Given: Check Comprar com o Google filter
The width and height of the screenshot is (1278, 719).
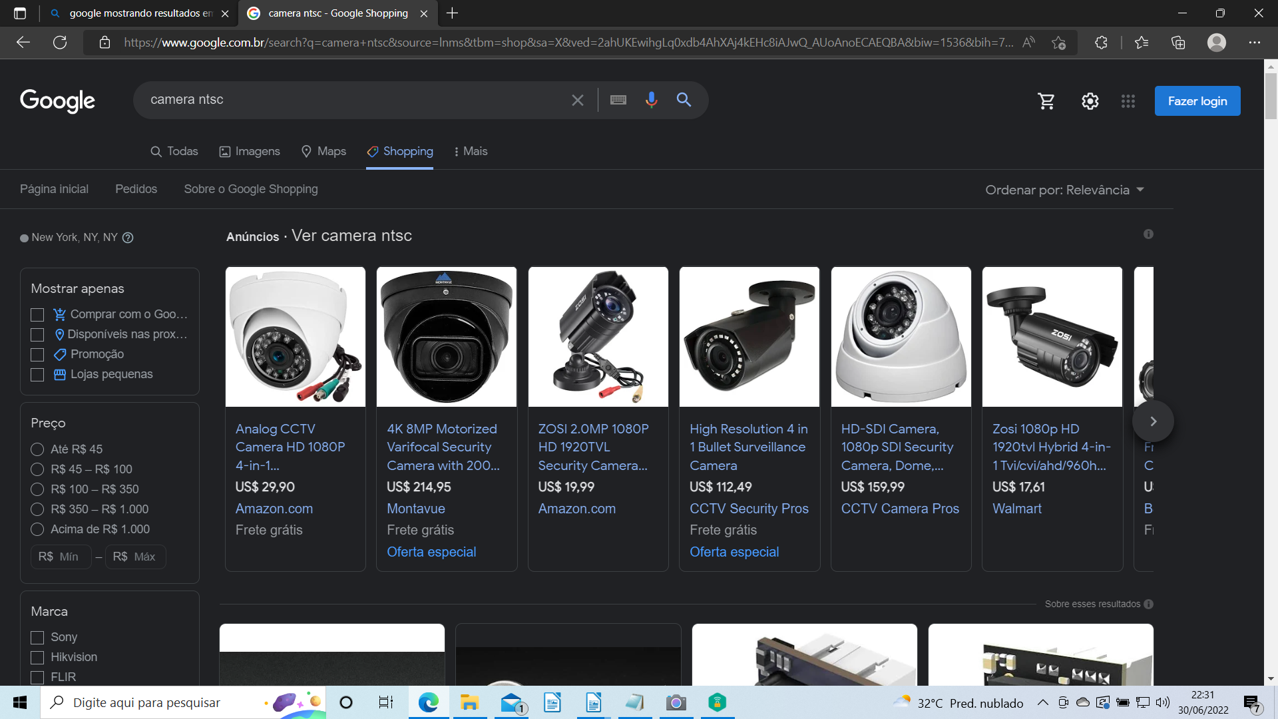Looking at the screenshot, I should pyautogui.click(x=37, y=315).
